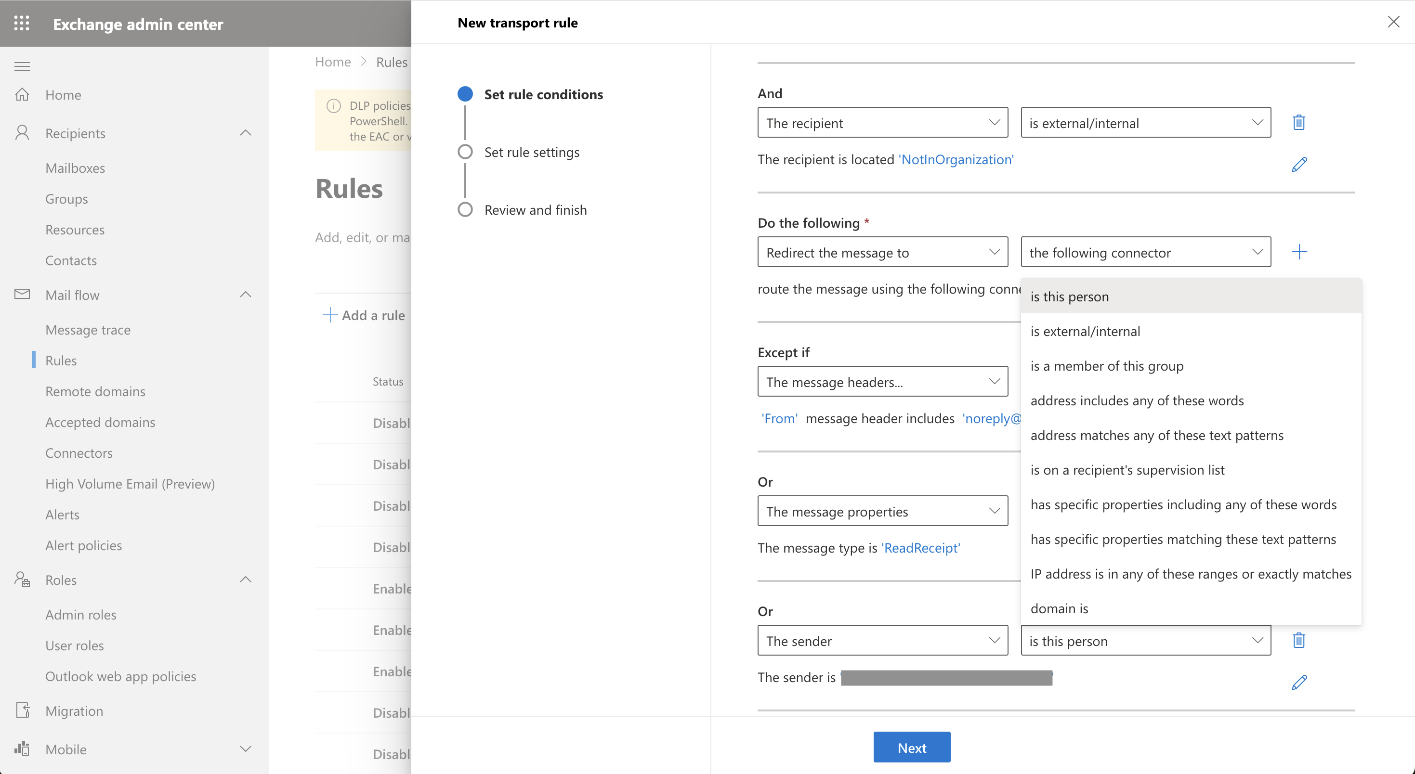Collapse the Roles section chevron

point(246,580)
